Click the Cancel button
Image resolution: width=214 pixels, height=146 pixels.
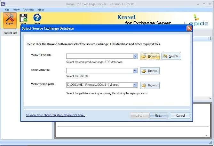pos(180,116)
